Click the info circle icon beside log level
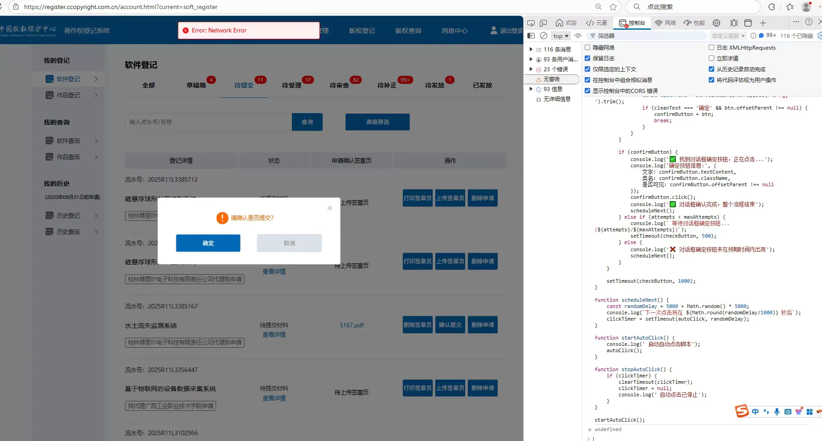Screen dimensions: 822x441 (753, 36)
